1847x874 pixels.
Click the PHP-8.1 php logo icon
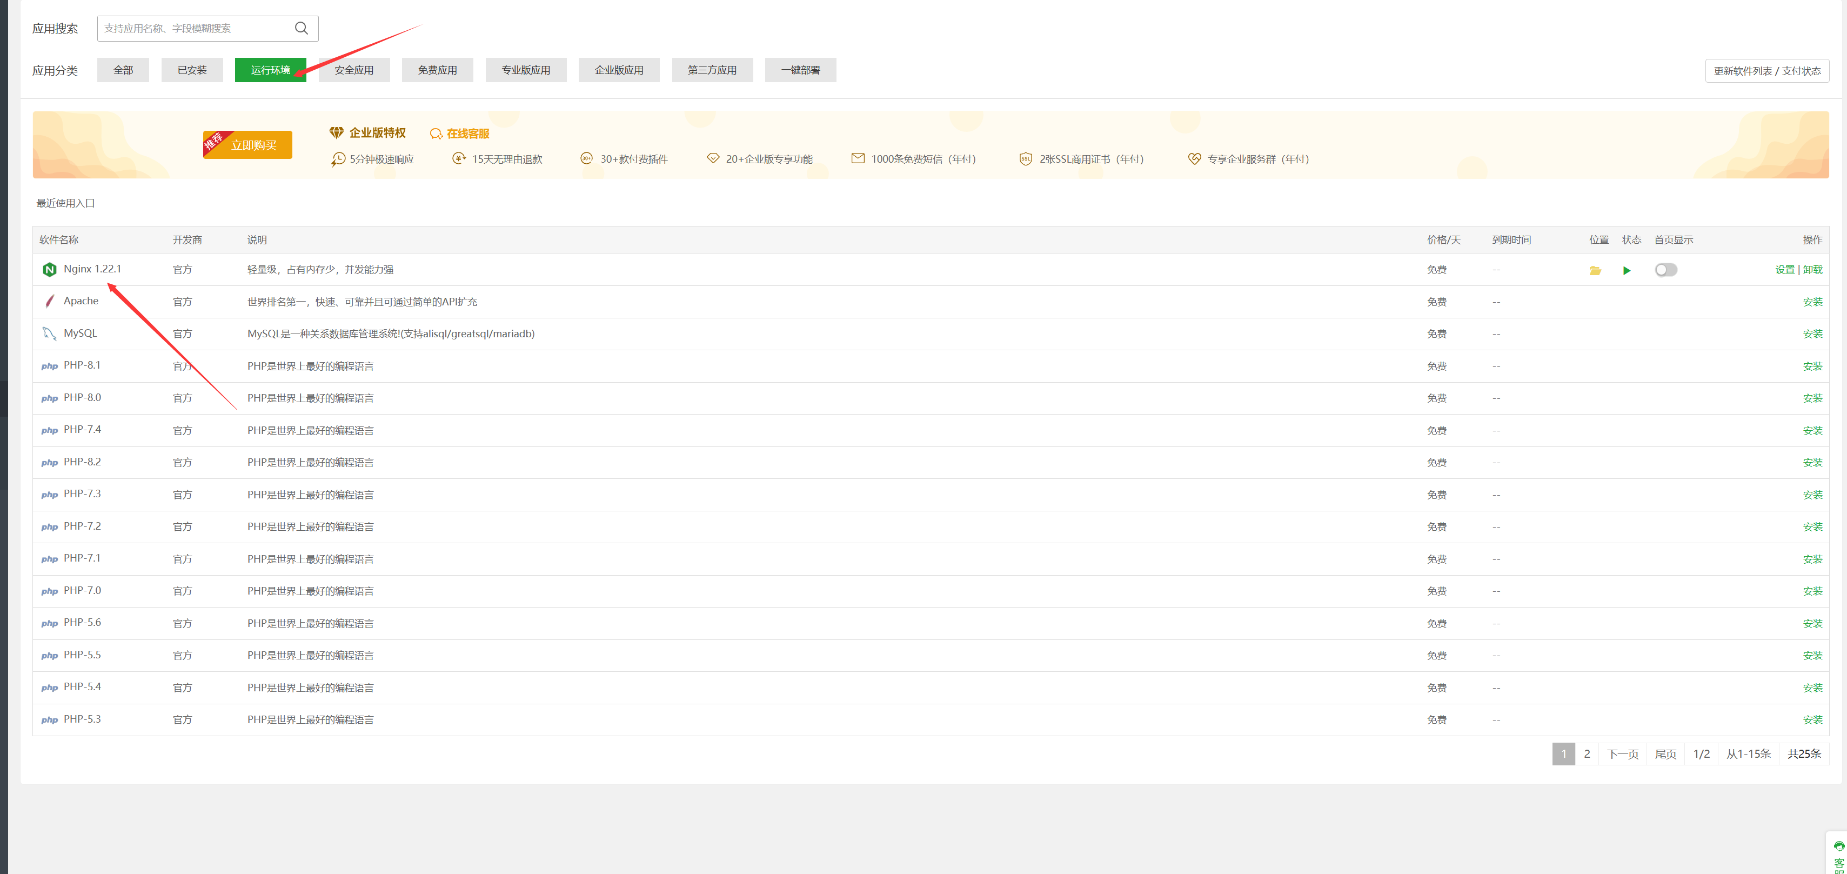point(50,366)
